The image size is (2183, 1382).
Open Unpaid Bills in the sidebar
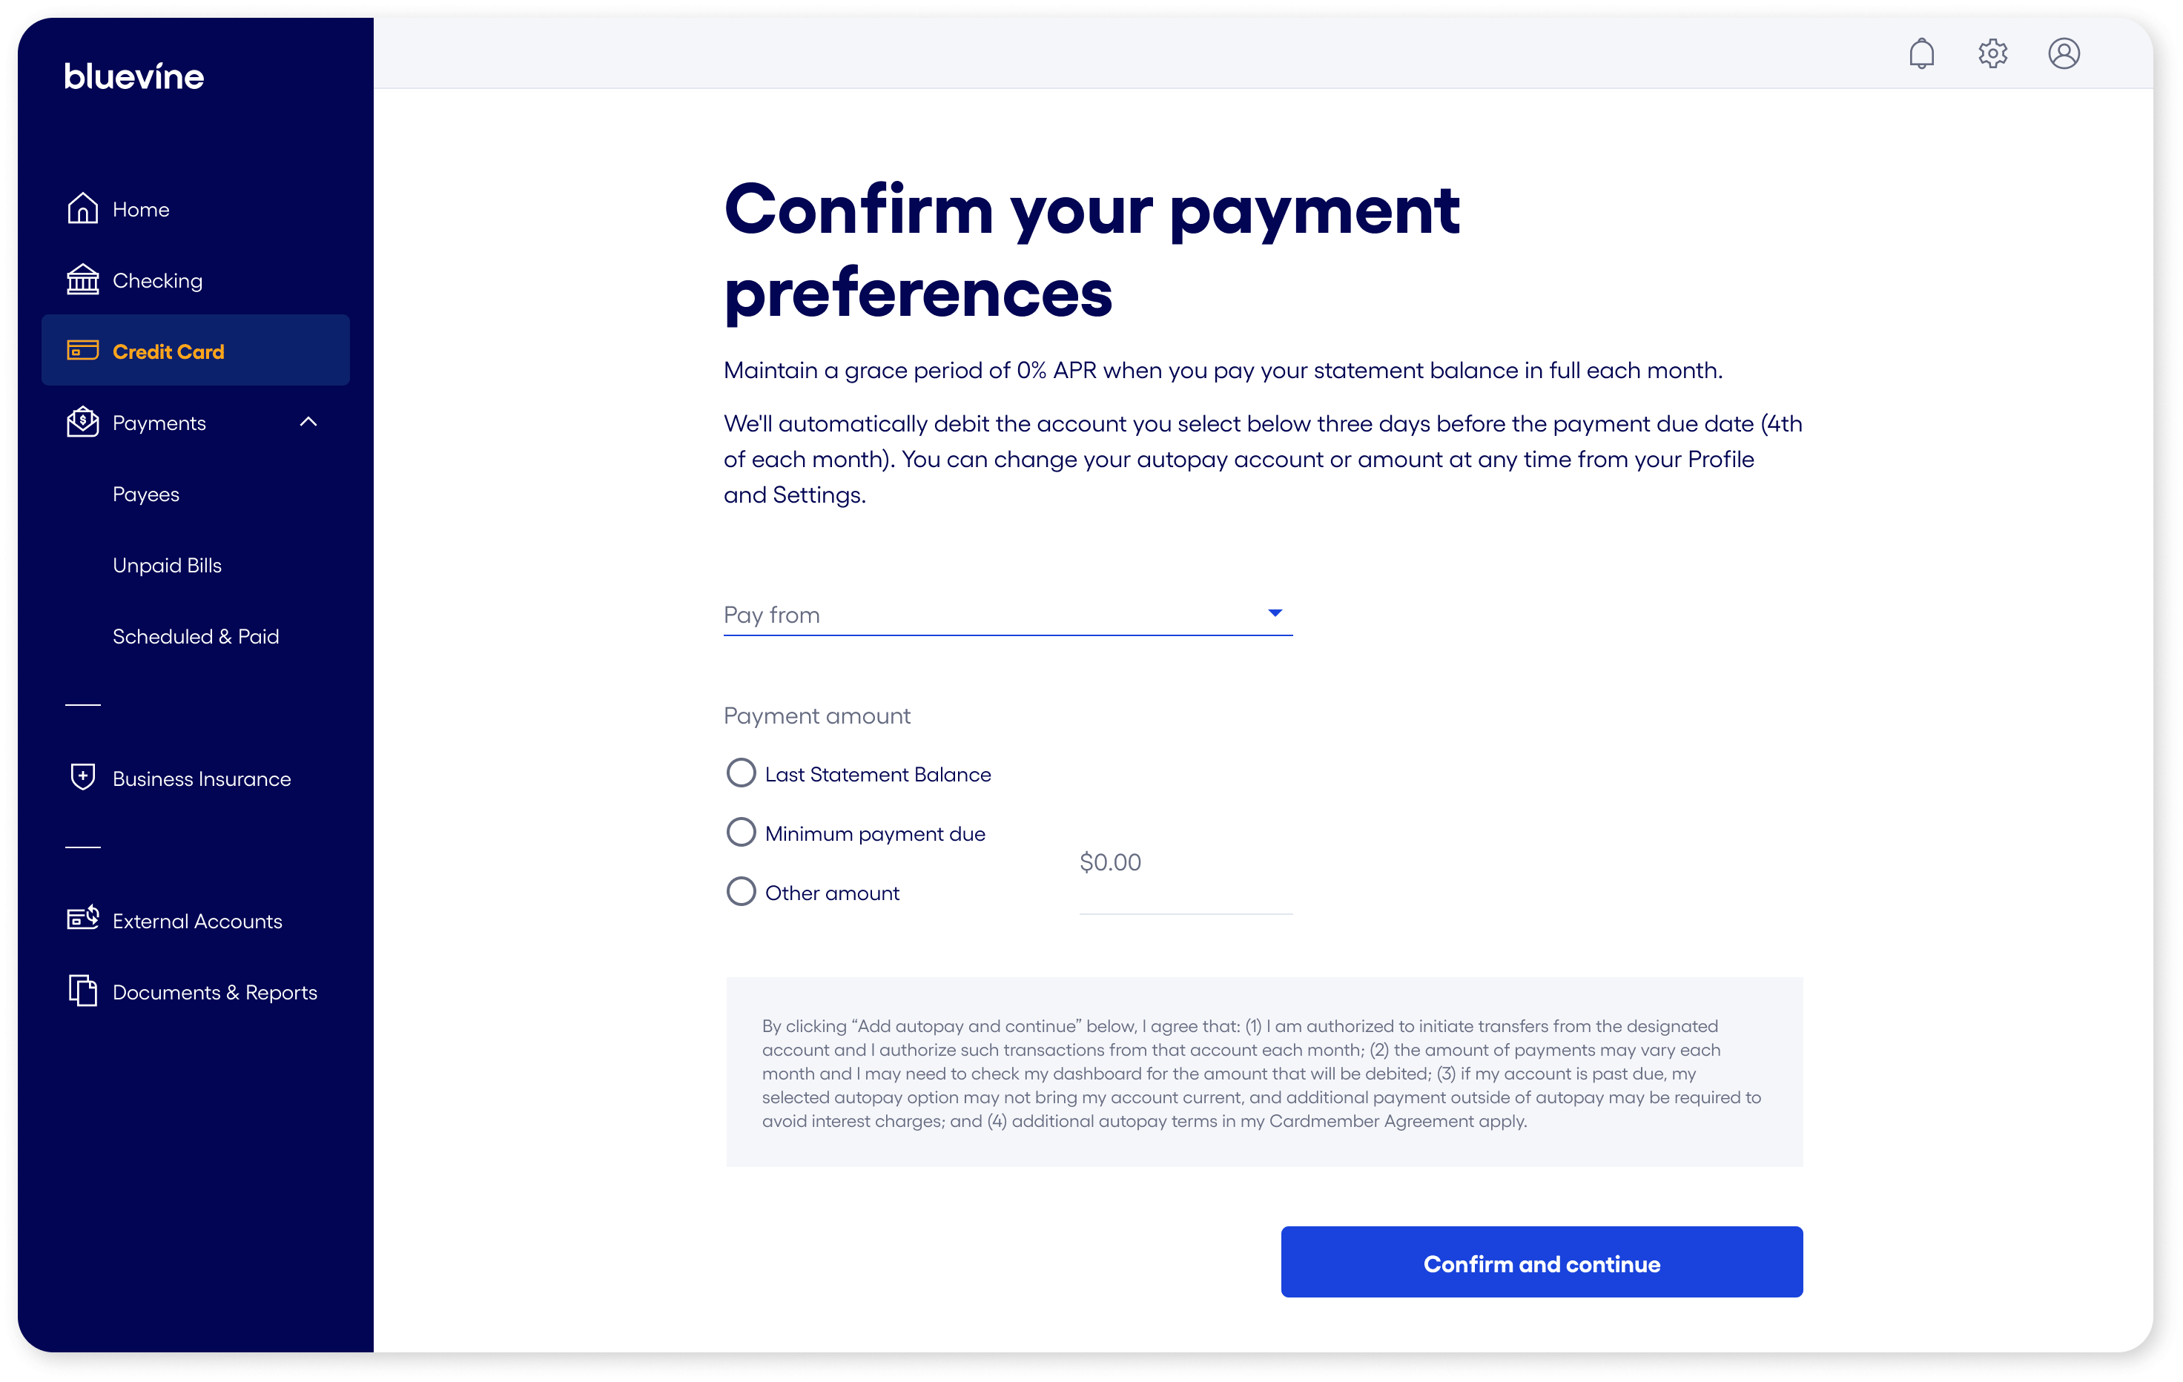pyautogui.click(x=167, y=566)
